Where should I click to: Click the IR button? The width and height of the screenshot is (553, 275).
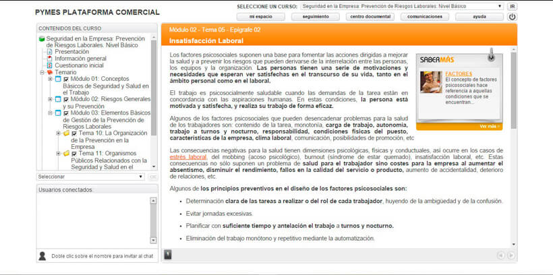tap(512, 6)
